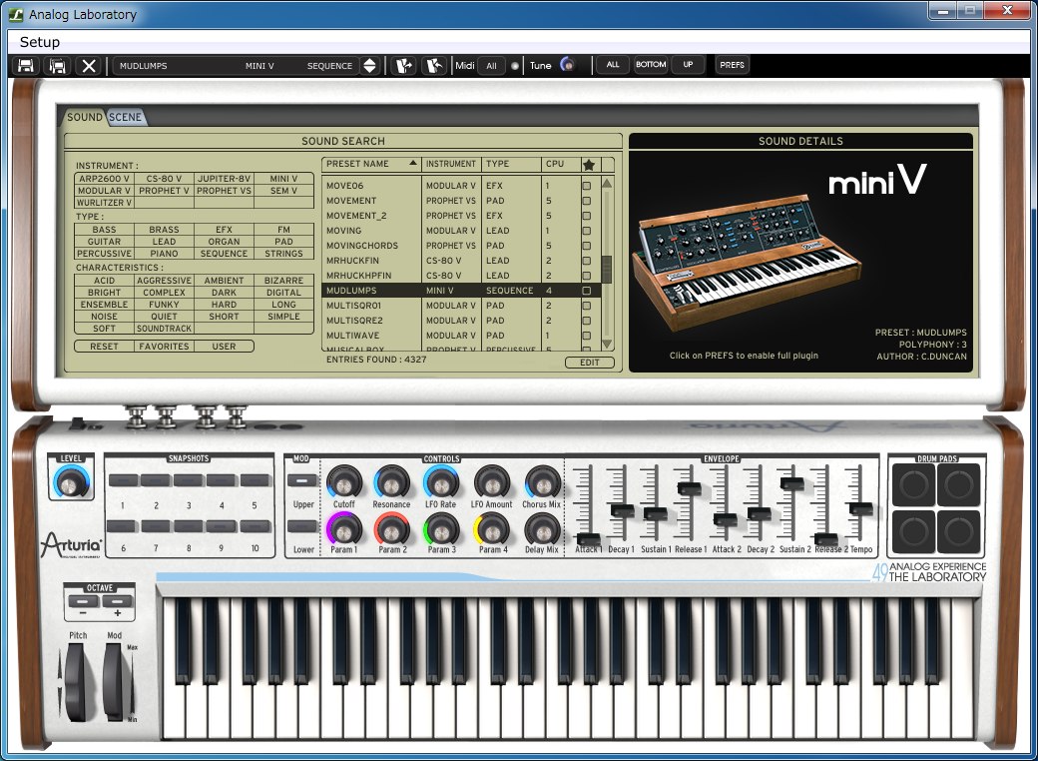Click the Param 3 knob
Viewport: 1038px width, 761px height.
441,530
